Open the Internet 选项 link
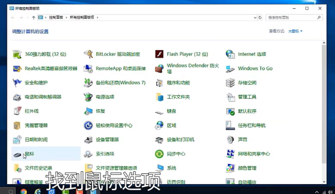This screenshot has width=335, height=194. click(x=252, y=54)
